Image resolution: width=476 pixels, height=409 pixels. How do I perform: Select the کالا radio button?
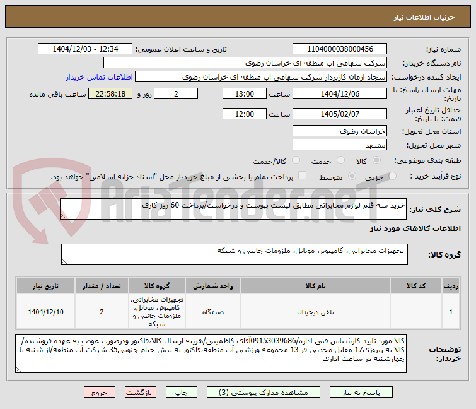[x=376, y=160]
